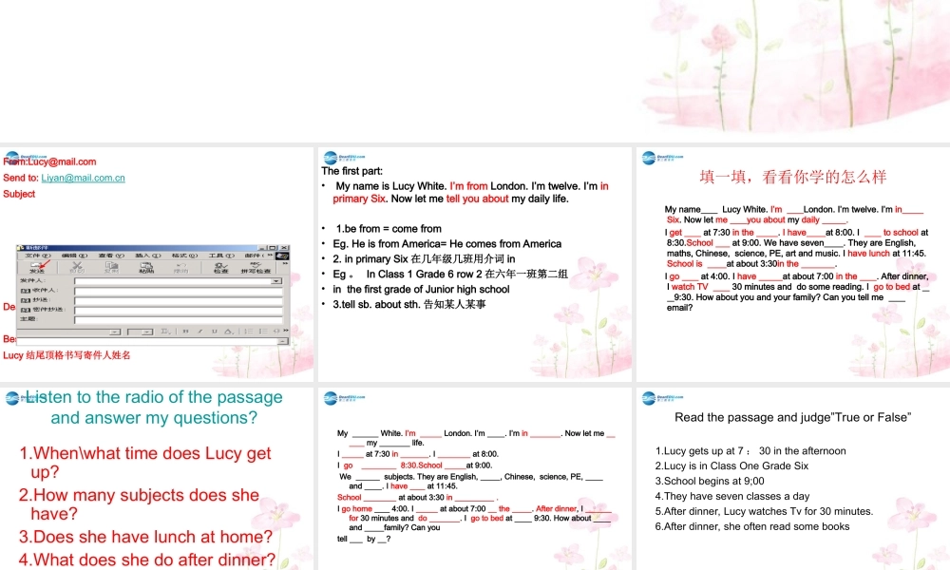Click the 发送 send icon in the mail window
The width and height of the screenshot is (950, 570).
click(36, 267)
